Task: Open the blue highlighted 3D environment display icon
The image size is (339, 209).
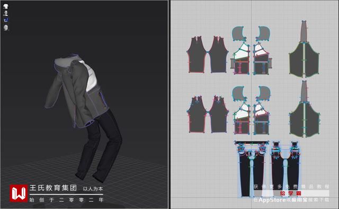Action: [x=6, y=20]
